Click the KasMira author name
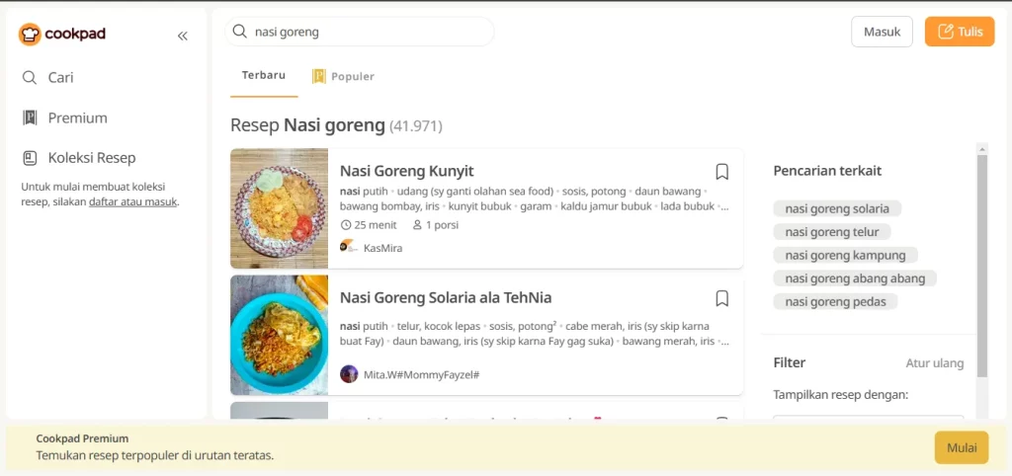Image resolution: width=1012 pixels, height=476 pixels. pyautogui.click(x=382, y=248)
